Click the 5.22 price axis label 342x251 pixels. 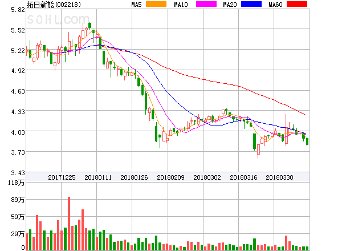point(18,51)
